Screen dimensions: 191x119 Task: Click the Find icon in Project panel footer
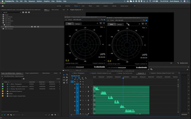pyautogui.click(x=49, y=115)
